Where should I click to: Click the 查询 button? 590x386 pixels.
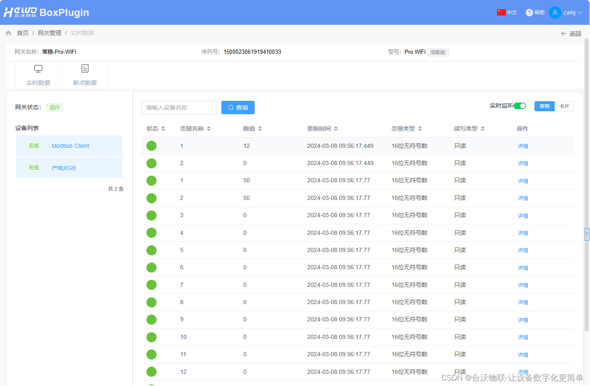[x=238, y=108]
